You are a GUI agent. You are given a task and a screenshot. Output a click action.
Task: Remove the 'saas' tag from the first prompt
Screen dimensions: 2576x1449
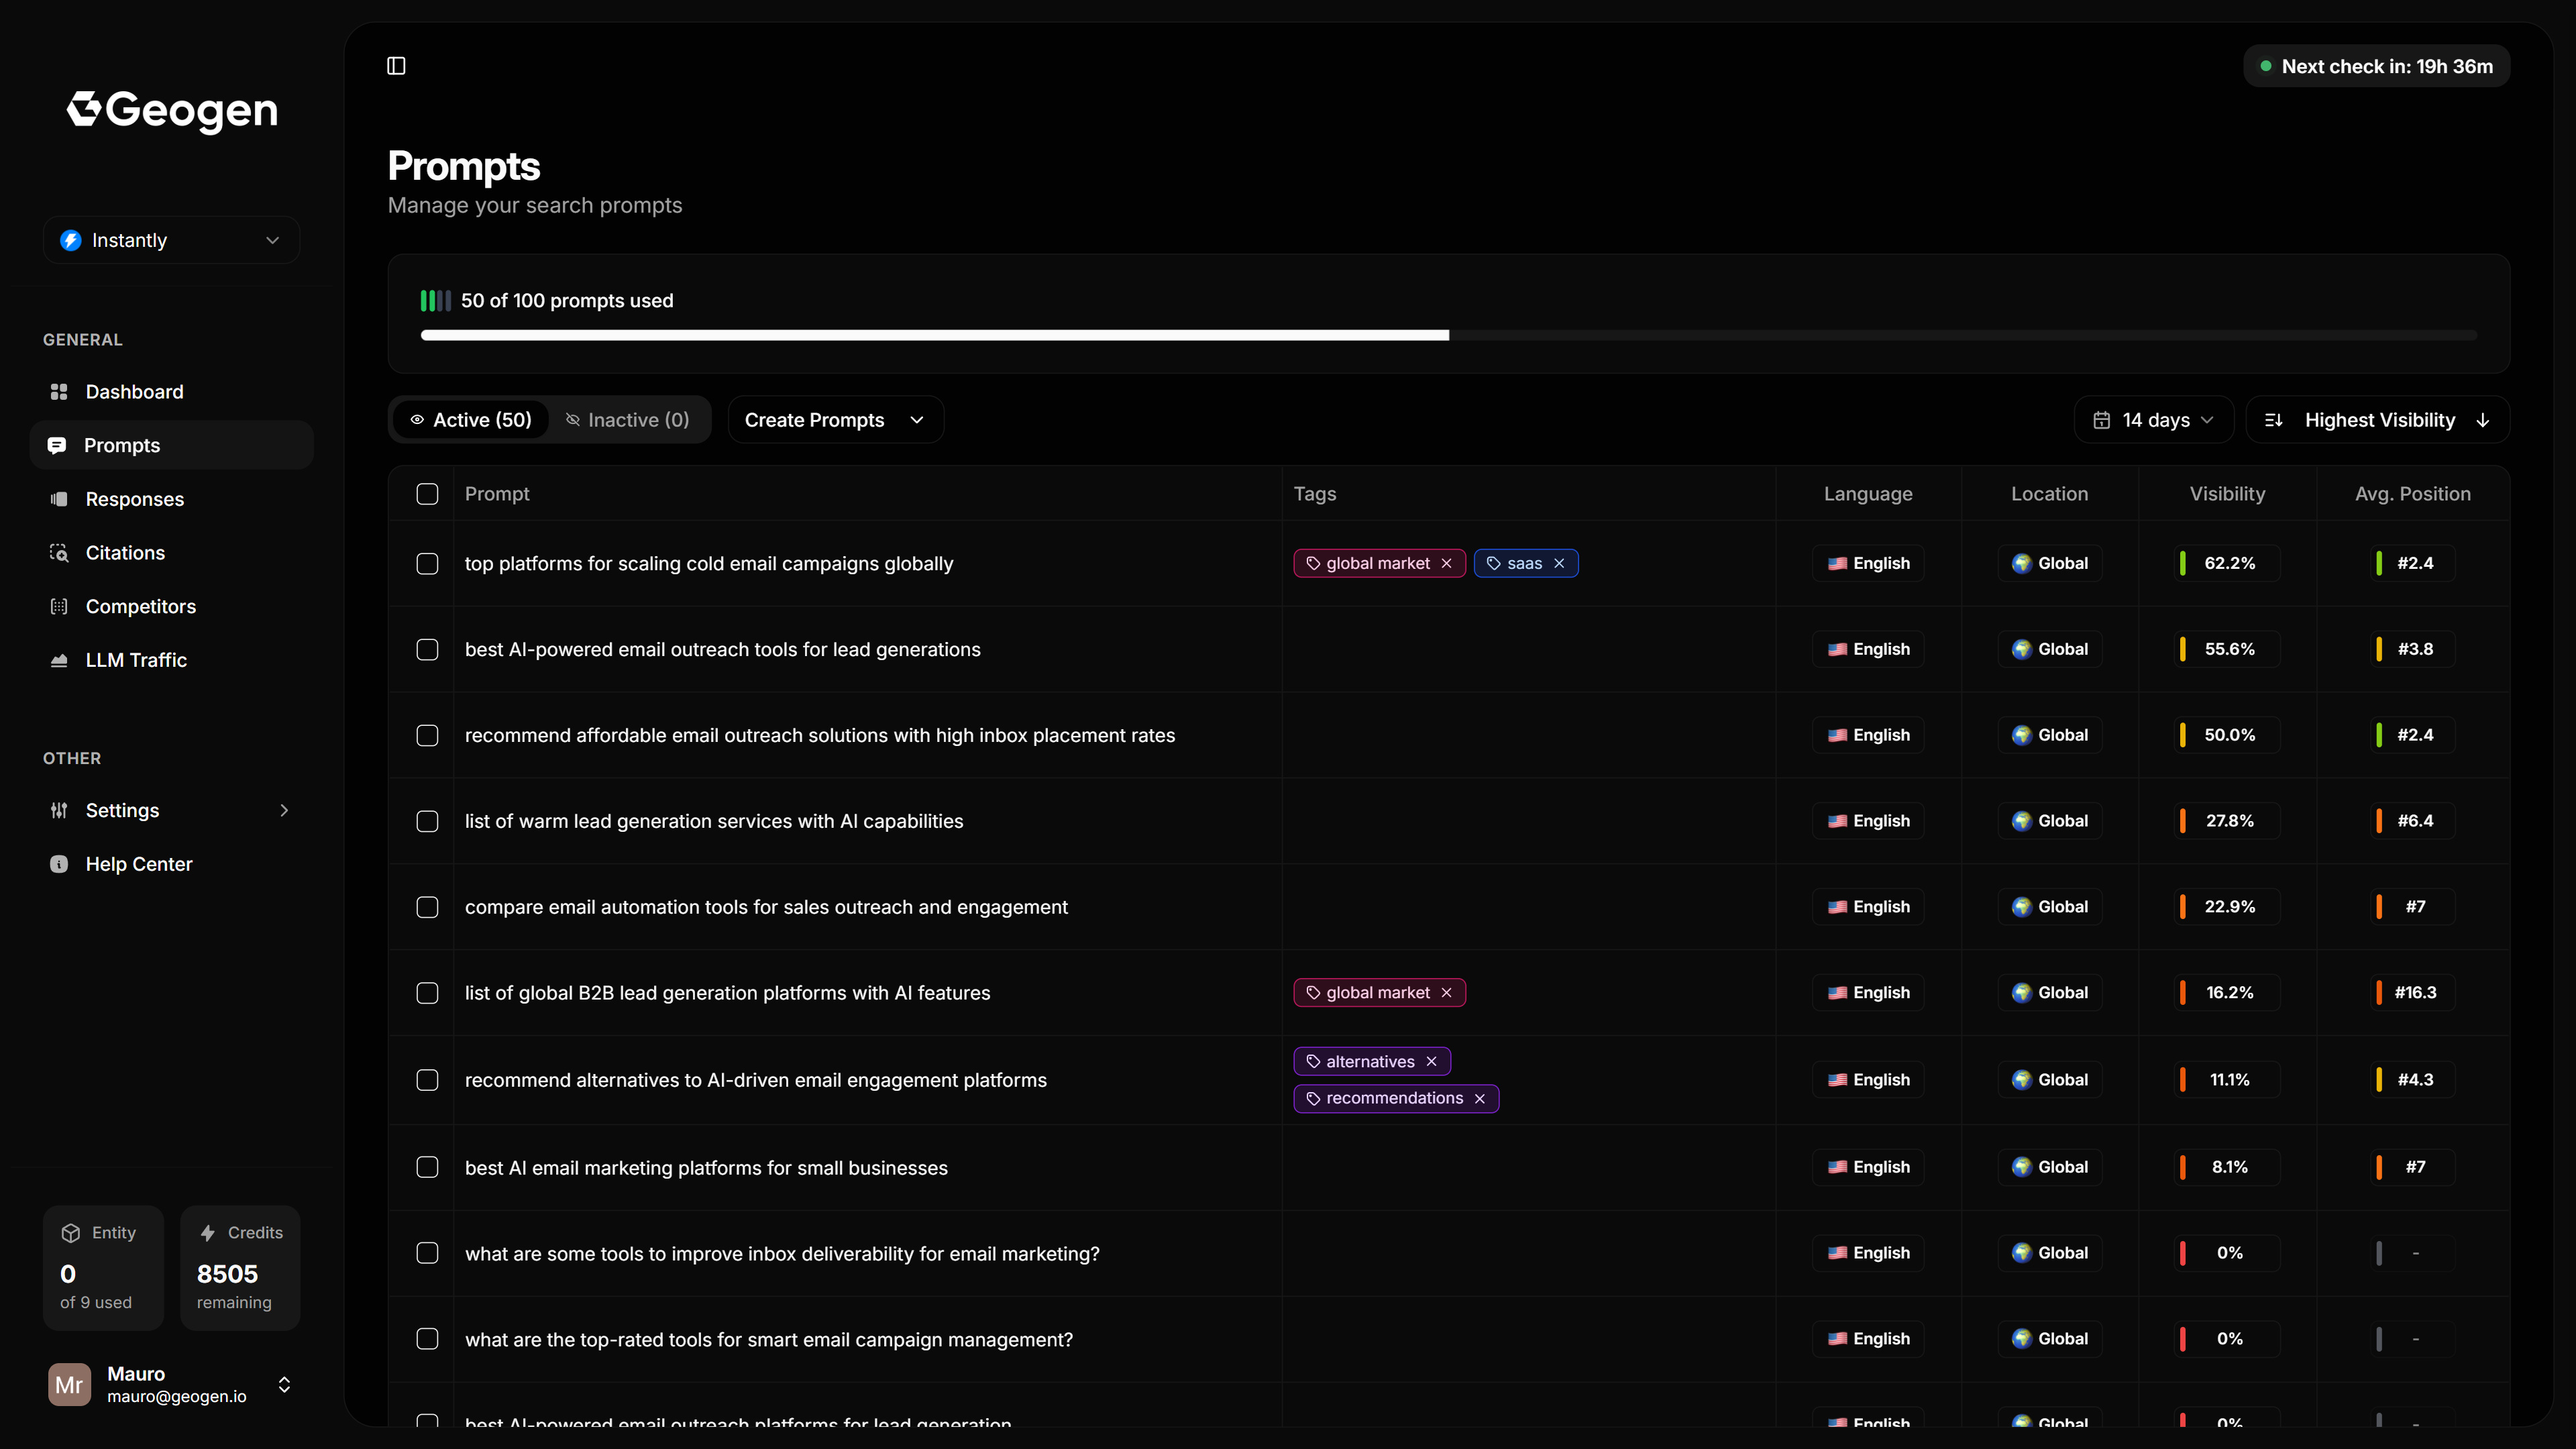click(1560, 563)
